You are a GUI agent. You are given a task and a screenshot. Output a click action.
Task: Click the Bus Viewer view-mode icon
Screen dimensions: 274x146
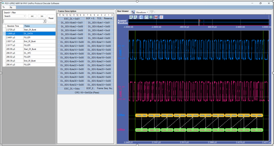coord(133,12)
